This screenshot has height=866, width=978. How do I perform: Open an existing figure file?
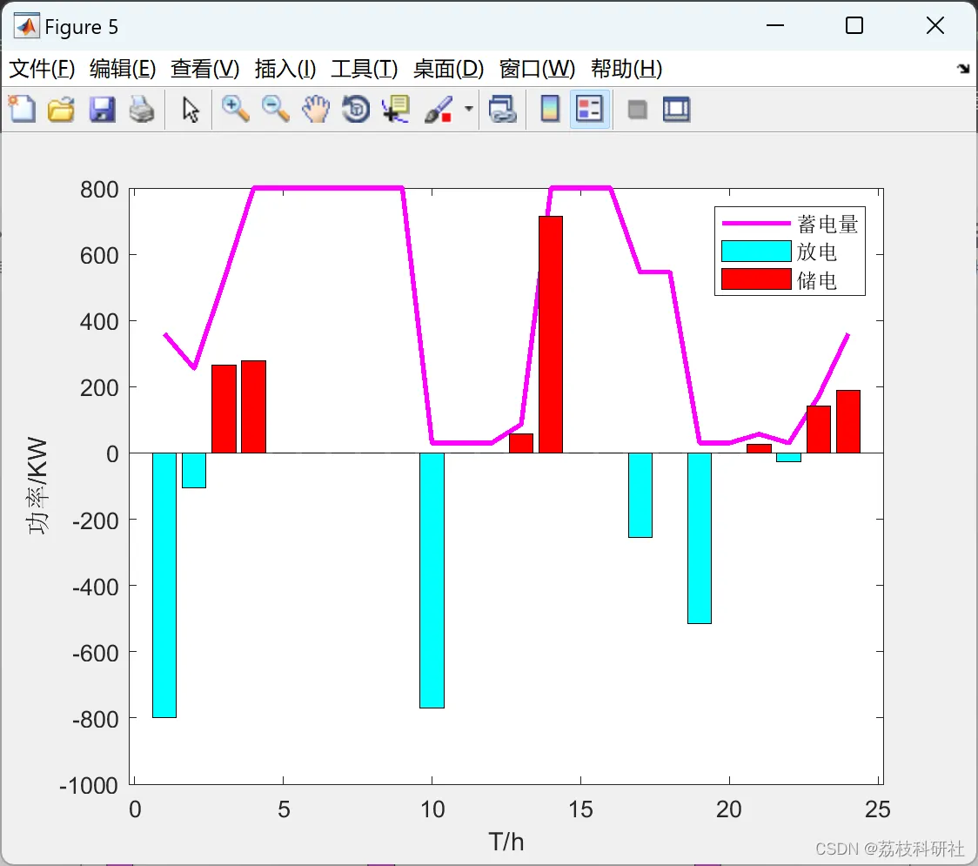point(61,110)
